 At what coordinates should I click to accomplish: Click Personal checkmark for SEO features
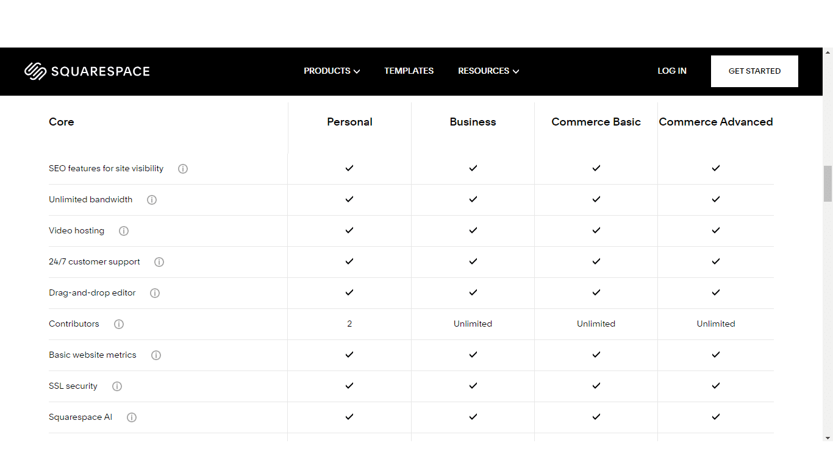click(x=349, y=168)
